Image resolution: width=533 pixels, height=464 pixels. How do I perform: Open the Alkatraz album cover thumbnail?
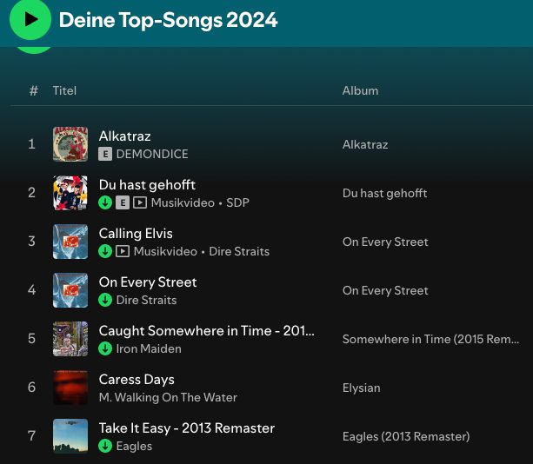click(70, 144)
